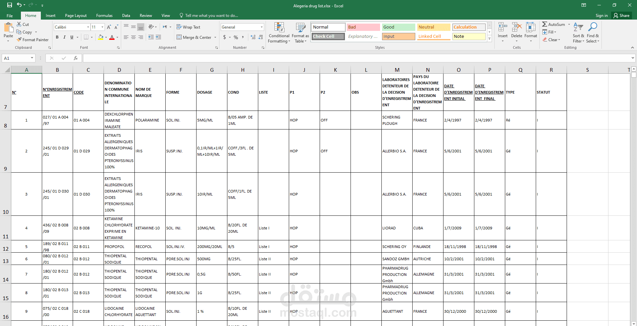Image resolution: width=637 pixels, height=326 pixels.
Task: Toggle Bottom Align vertical alignment
Action: pos(141,27)
